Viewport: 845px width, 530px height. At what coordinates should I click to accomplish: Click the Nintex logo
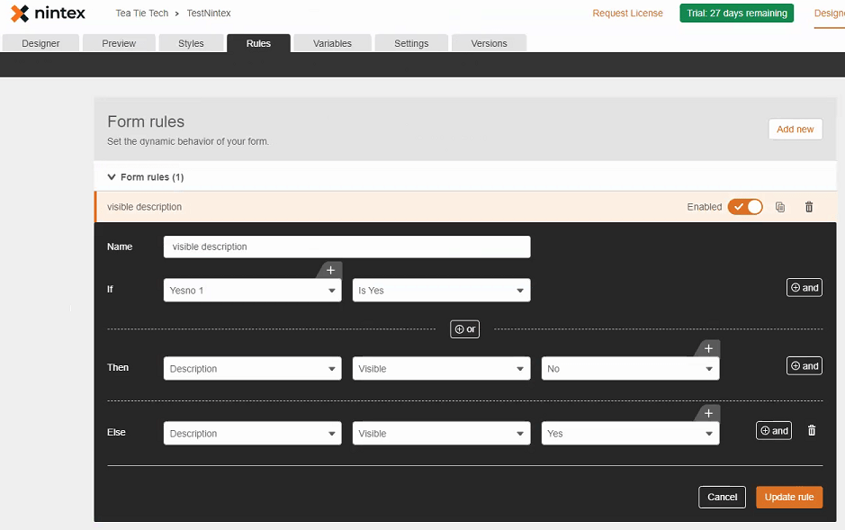[x=48, y=13]
